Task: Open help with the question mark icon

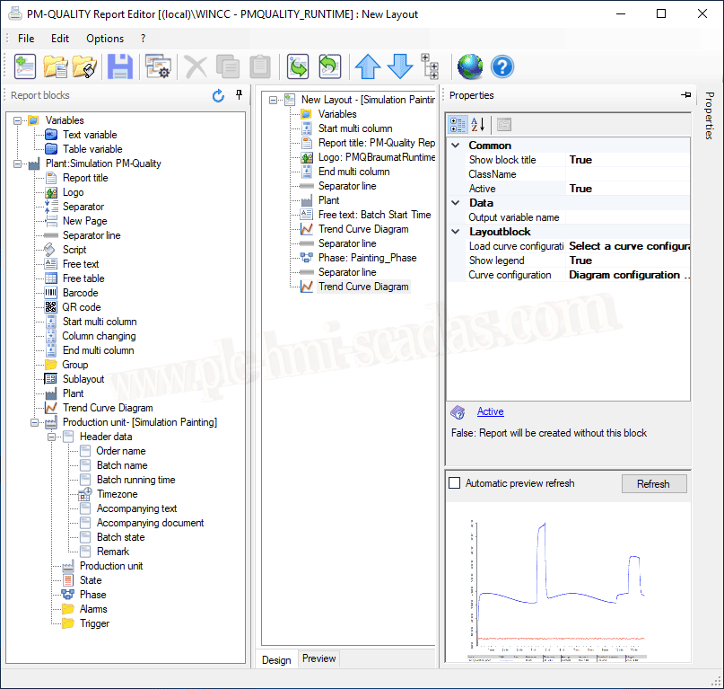Action: coord(502,66)
